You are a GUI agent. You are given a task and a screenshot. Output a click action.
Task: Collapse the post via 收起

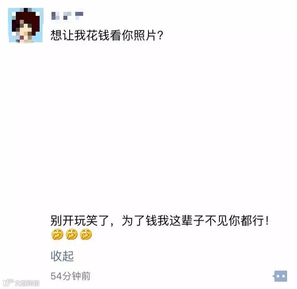pyautogui.click(x=62, y=256)
